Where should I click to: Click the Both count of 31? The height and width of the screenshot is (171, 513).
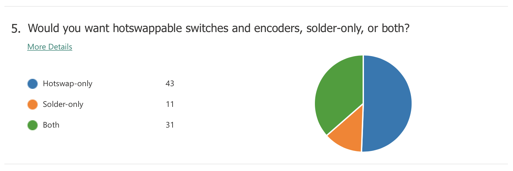pos(170,125)
